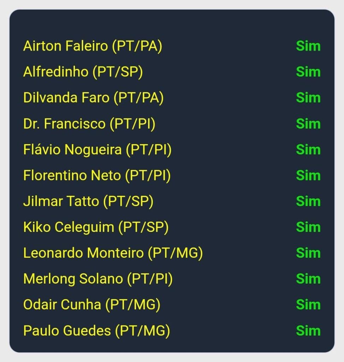The height and width of the screenshot is (362, 344).
Task: Click Dr. Francisco (PT/PI)
Action: pyautogui.click(x=89, y=124)
